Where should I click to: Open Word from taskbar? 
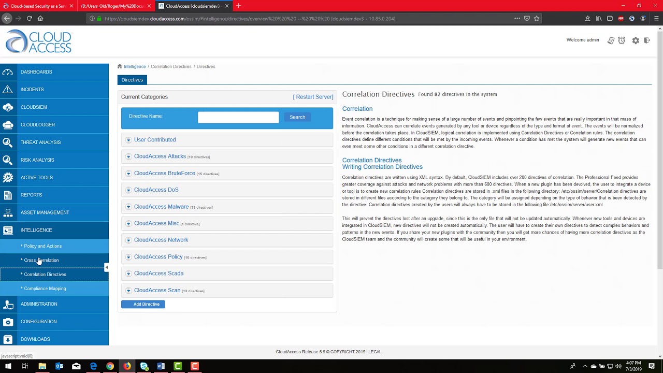point(161,366)
